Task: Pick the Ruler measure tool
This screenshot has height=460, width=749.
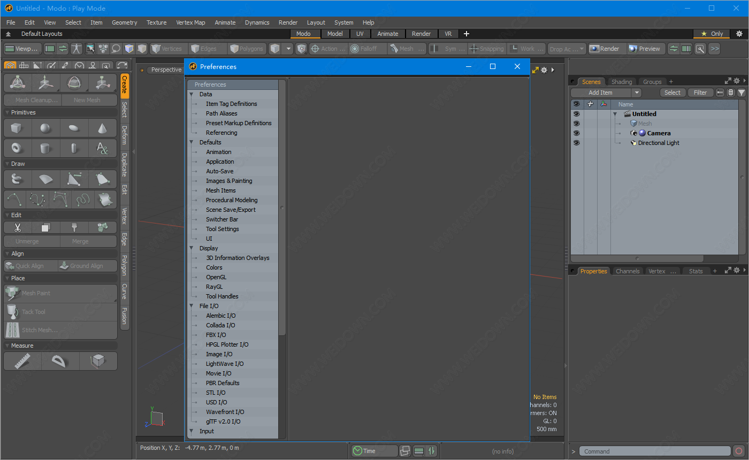Action: (22, 362)
